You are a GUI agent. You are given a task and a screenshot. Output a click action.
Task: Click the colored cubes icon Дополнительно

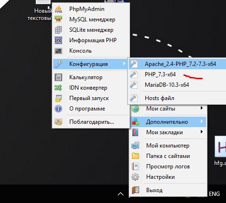[135, 122]
